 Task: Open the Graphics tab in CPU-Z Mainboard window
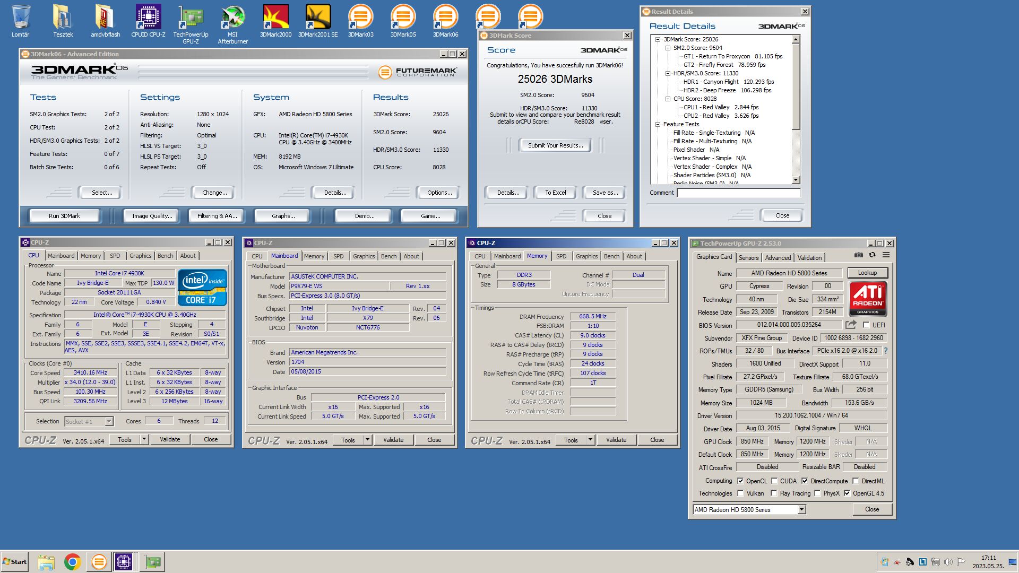(x=364, y=256)
